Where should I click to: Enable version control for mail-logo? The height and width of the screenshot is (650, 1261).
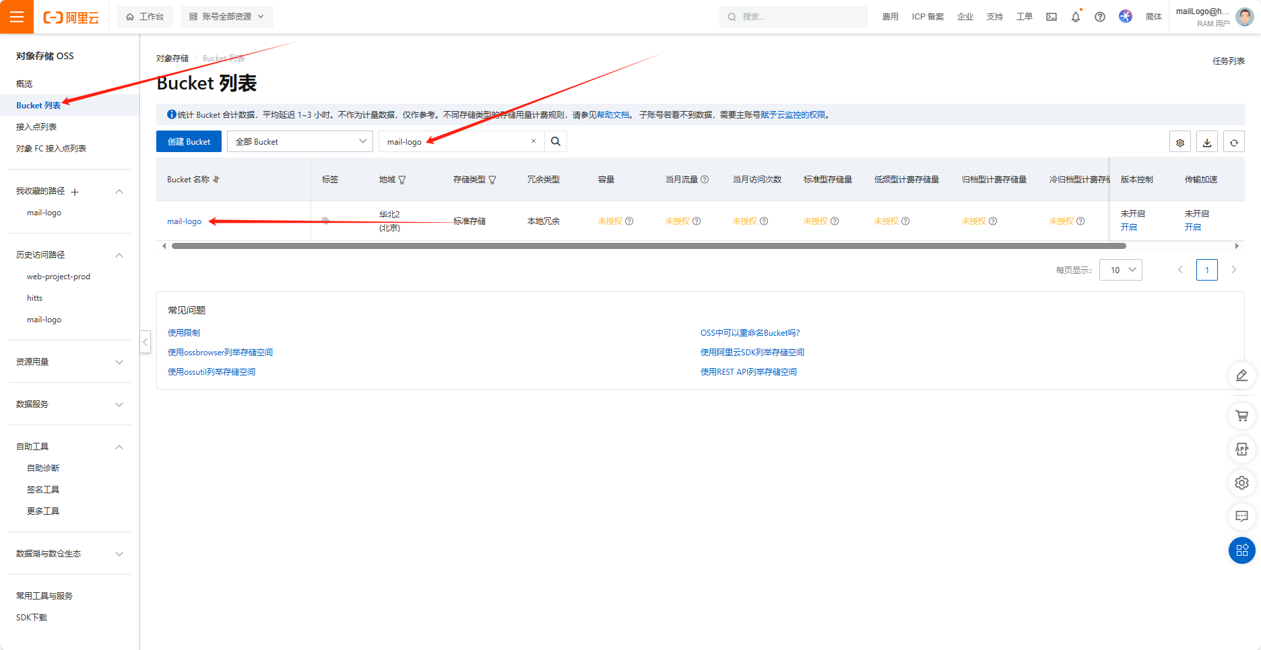point(1128,227)
